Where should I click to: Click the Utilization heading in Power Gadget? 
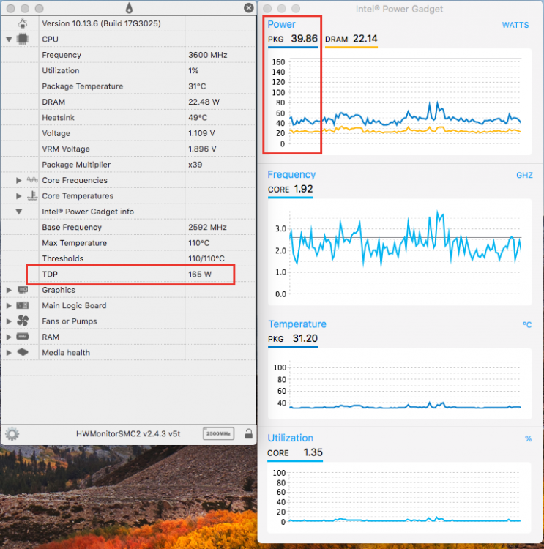[291, 438]
